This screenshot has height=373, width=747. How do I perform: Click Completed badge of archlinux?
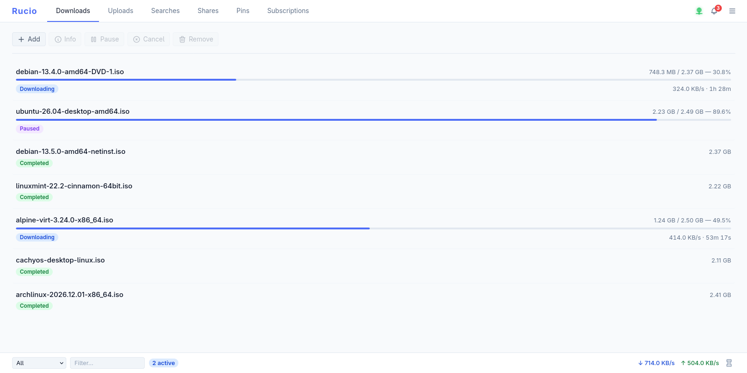pos(34,306)
